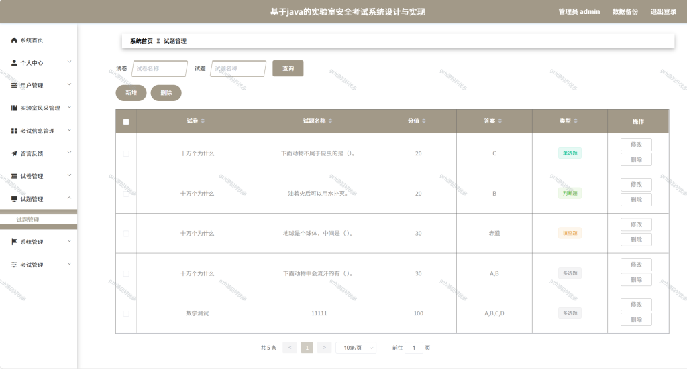Click the answer cell 赤道
The image size is (687, 369).
pyautogui.click(x=494, y=234)
